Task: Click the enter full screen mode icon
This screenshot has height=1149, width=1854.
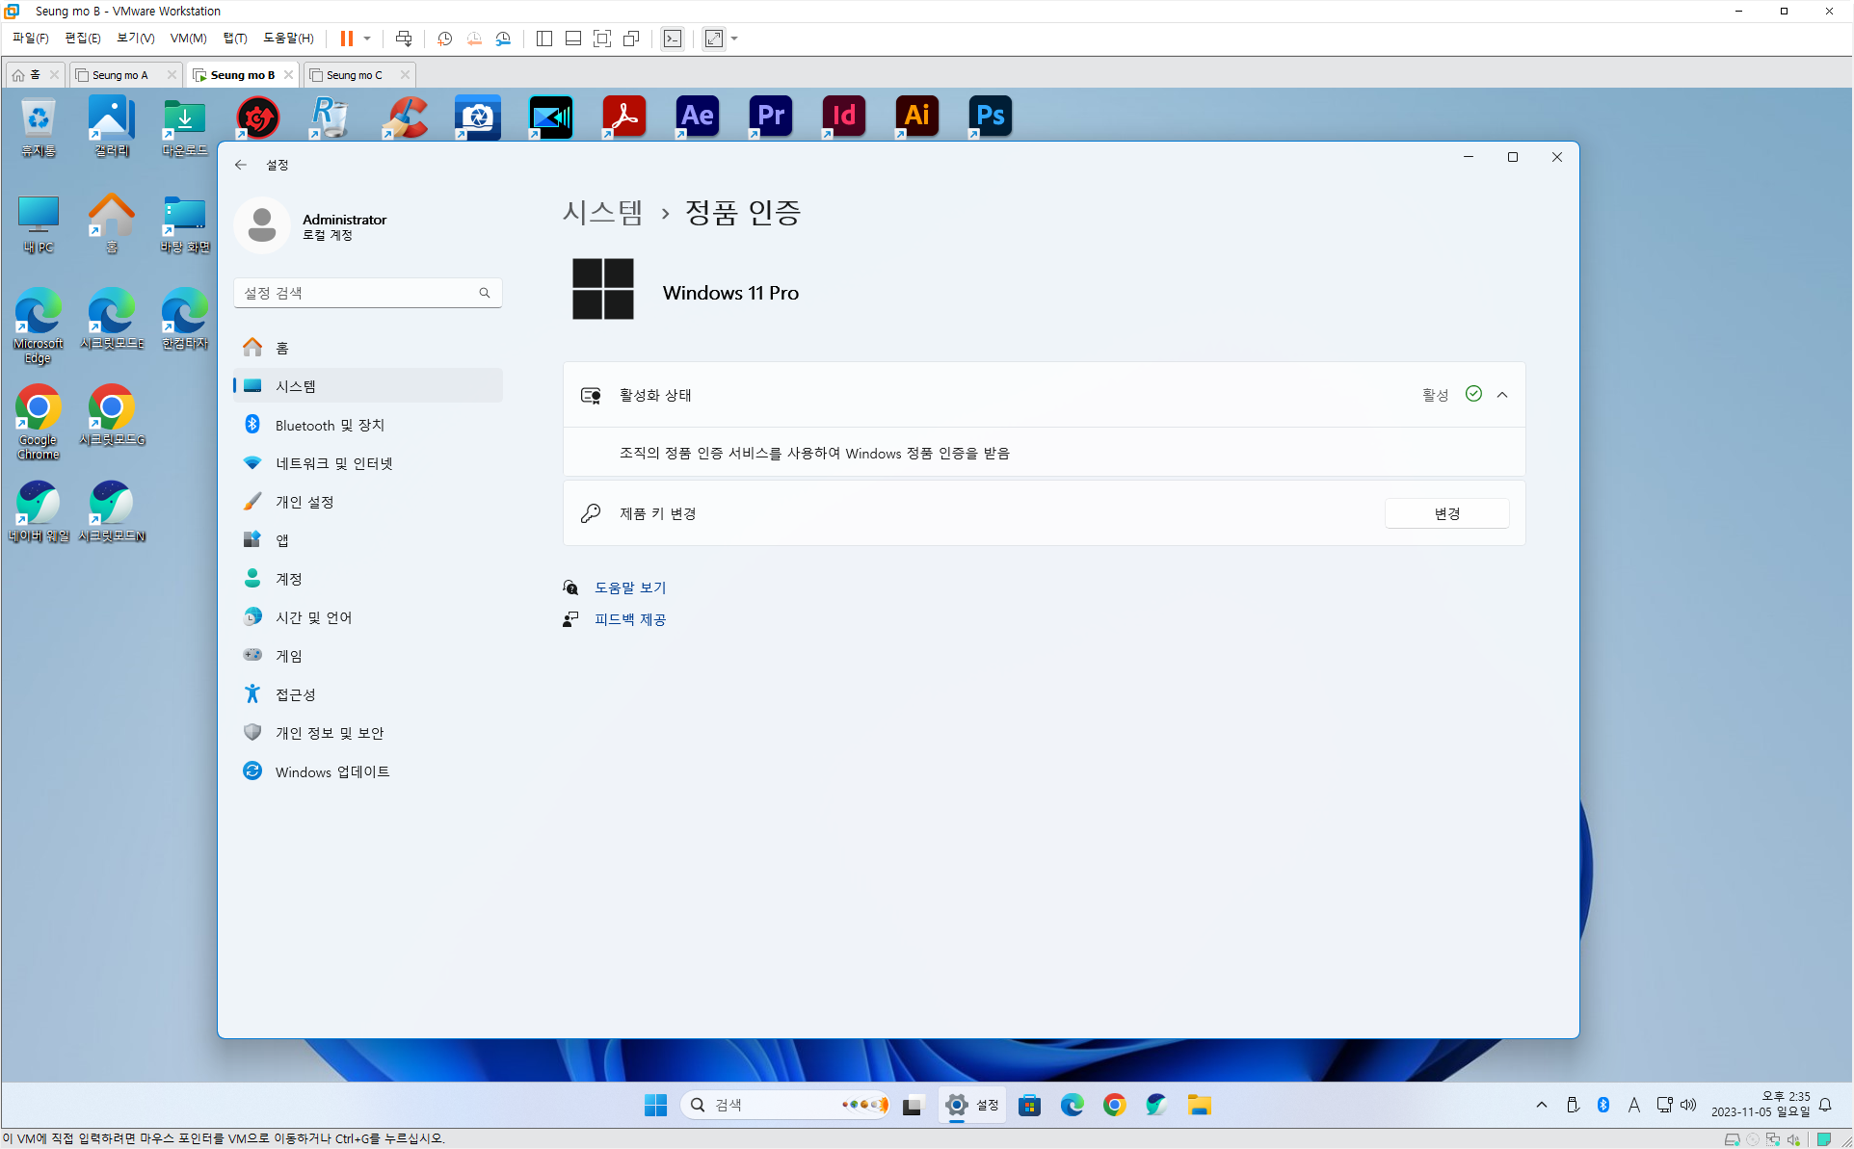Action: click(602, 39)
